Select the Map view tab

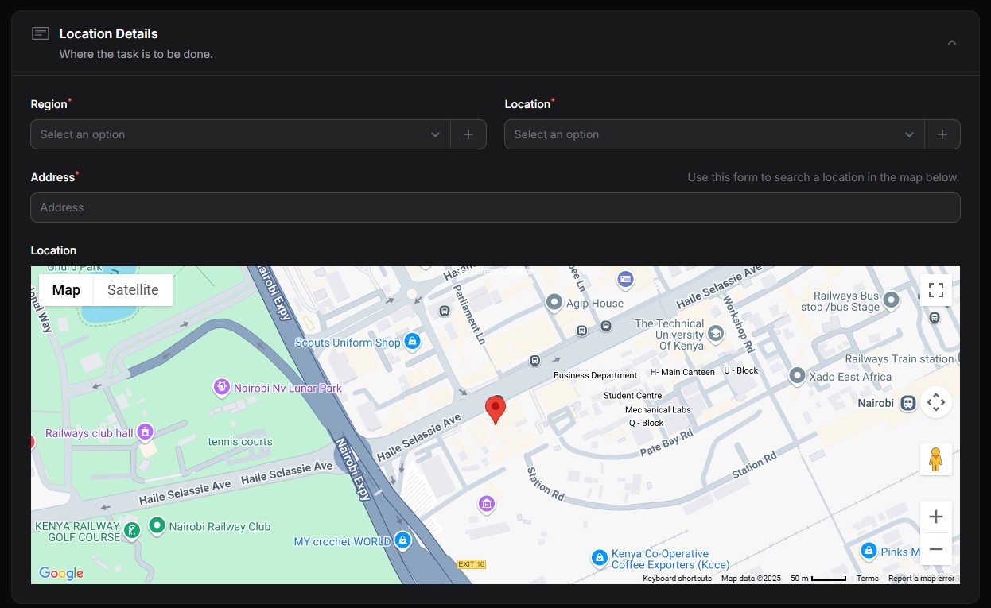pos(66,290)
